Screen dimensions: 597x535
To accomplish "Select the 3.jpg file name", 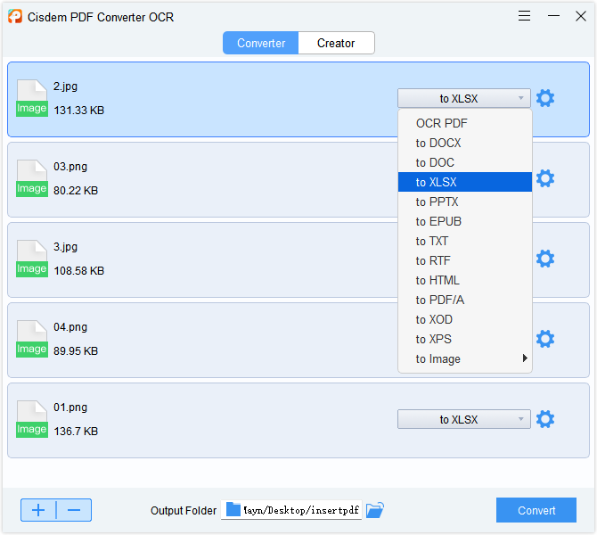I will pos(65,247).
